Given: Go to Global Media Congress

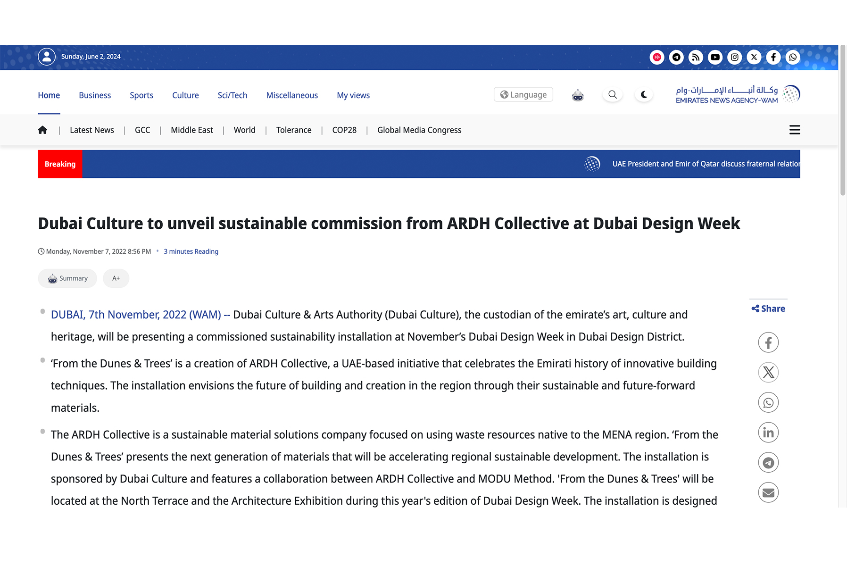Looking at the screenshot, I should tap(419, 130).
